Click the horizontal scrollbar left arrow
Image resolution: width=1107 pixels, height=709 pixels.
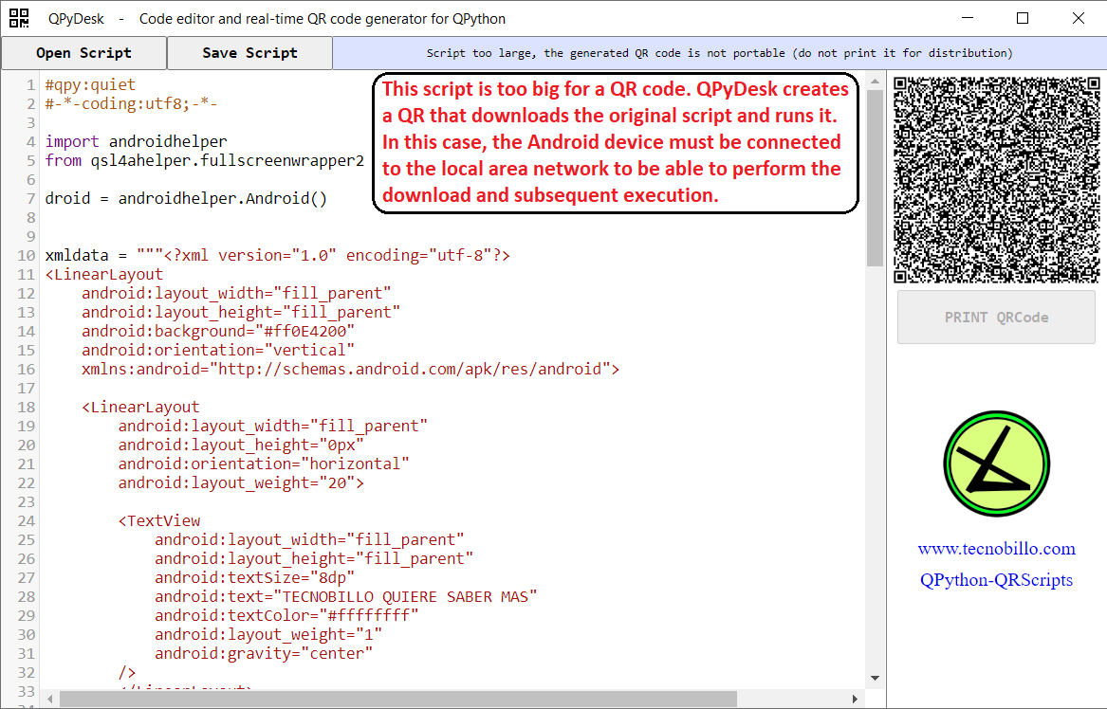point(49,699)
